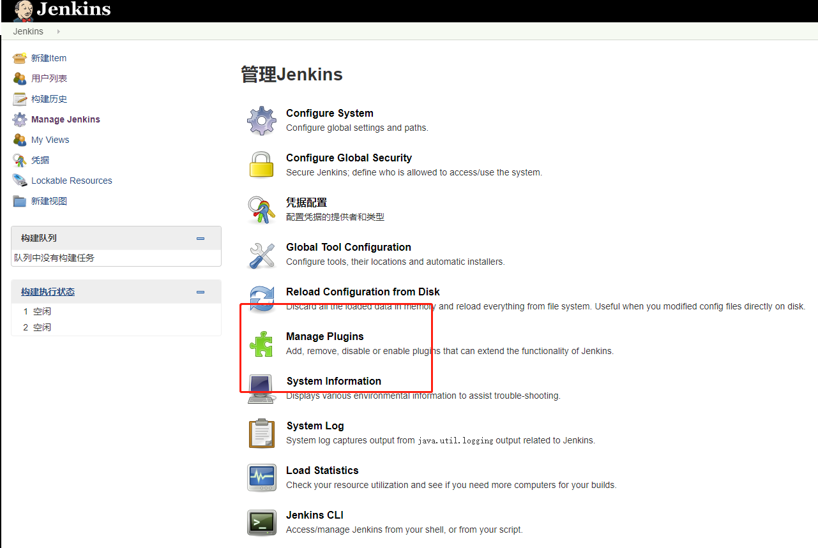Image resolution: width=818 pixels, height=548 pixels.
Task: Click the Reload Configuration refresh icon
Action: point(262,299)
